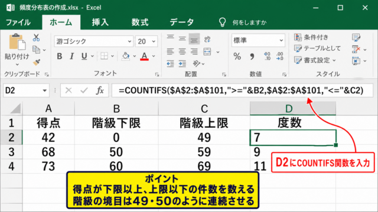Click the Borders icon
Screen dimensions: 378x212
coord(104,57)
